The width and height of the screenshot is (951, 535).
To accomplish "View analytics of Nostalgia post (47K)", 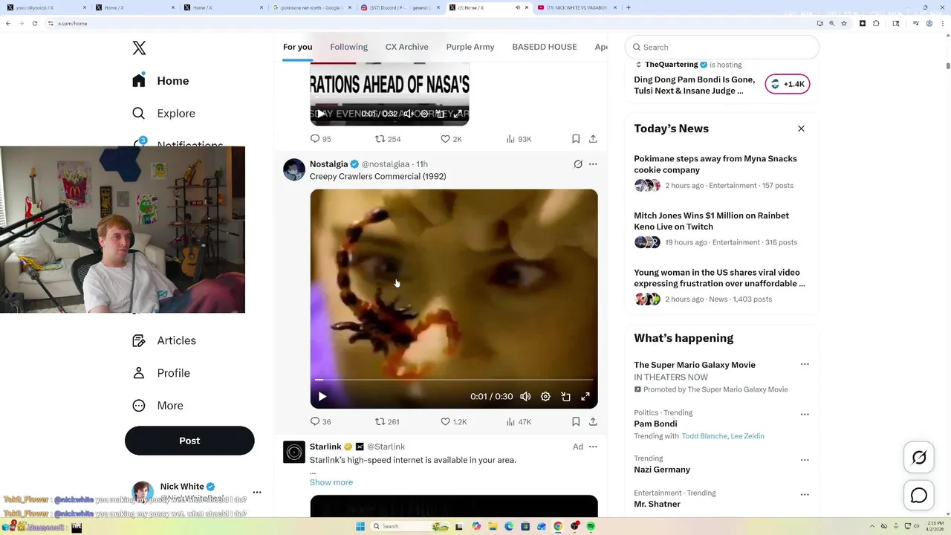I will pyautogui.click(x=519, y=421).
